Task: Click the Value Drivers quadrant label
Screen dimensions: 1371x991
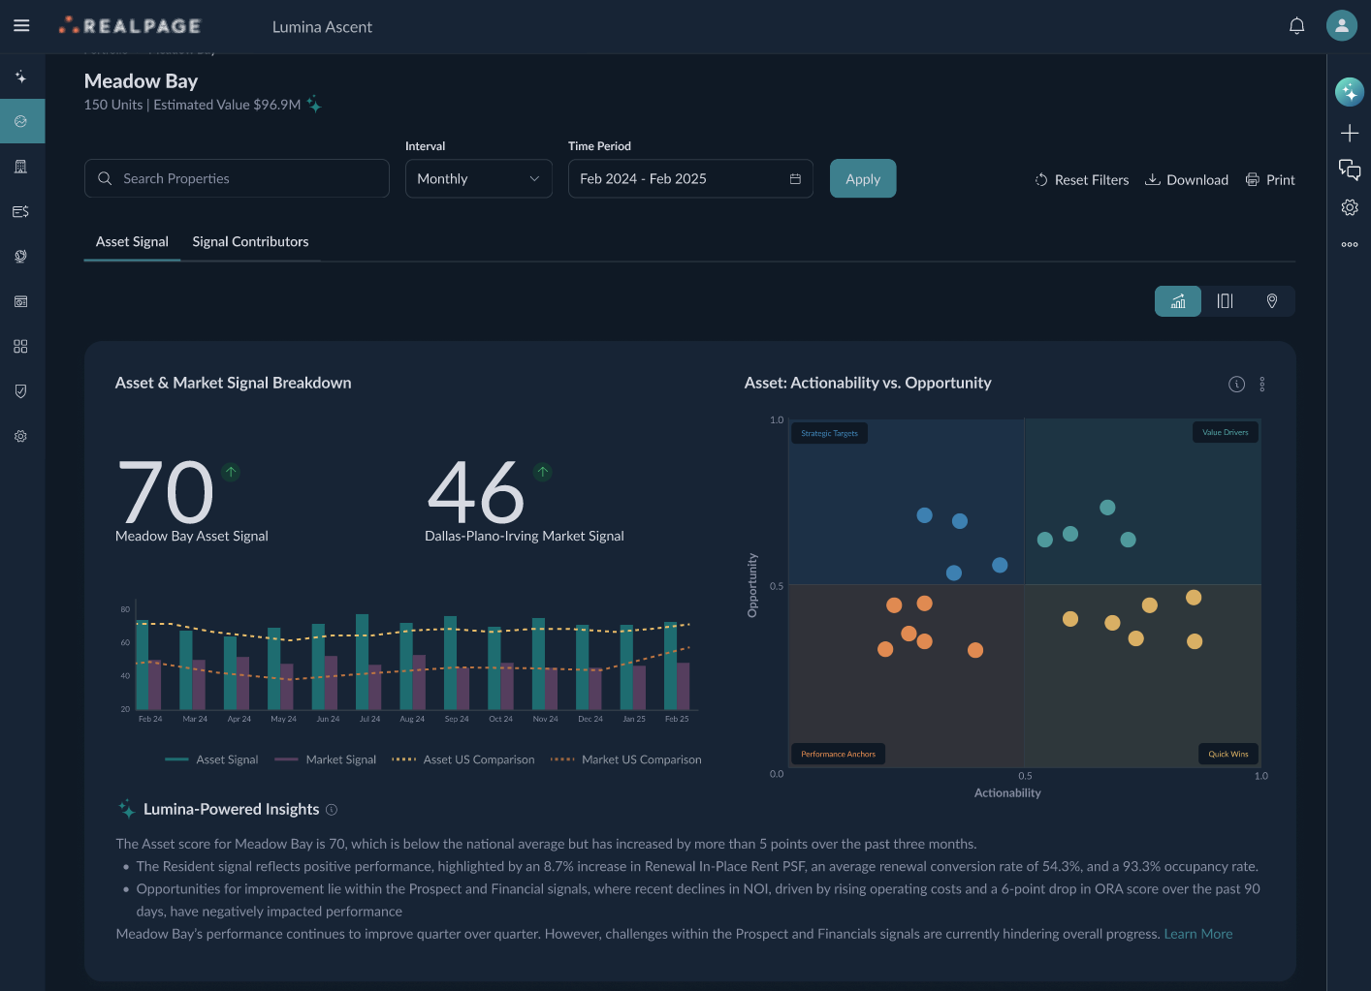Action: (x=1225, y=432)
